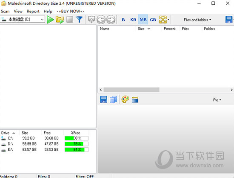This screenshot has height=178, width=234.
Task: Navigate forward with right arrow circle
Action: pyautogui.click(x=111, y=20)
